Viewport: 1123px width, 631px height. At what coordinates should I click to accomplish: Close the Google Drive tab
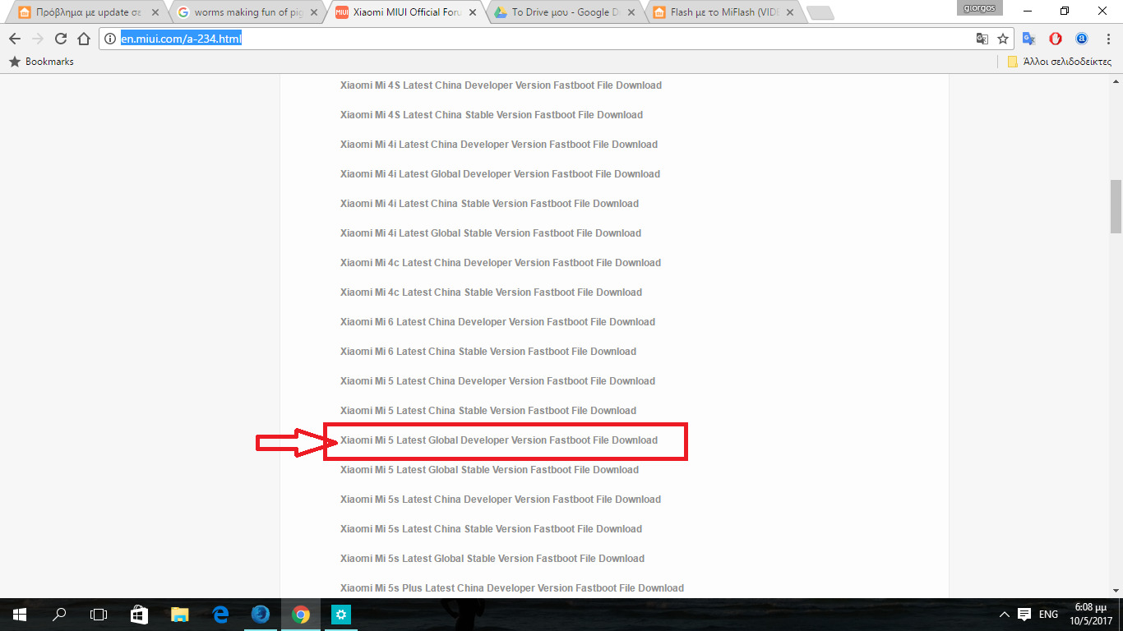(631, 12)
